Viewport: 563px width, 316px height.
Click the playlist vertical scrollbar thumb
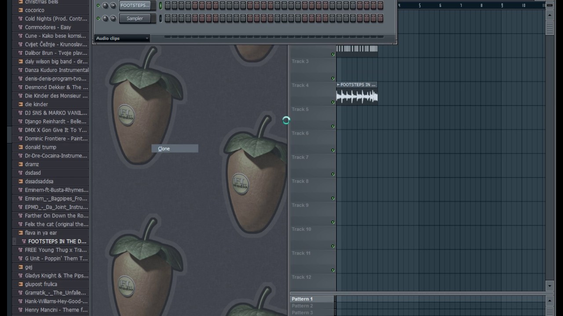coord(549,28)
